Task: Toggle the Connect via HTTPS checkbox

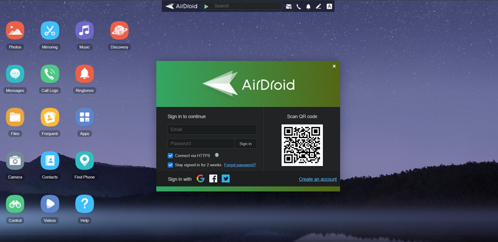Action: tap(170, 156)
